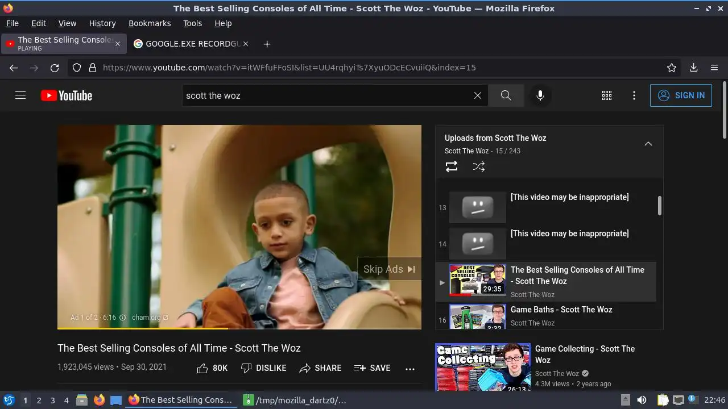The width and height of the screenshot is (728, 409).
Task: Clear the search box with the X
Action: click(x=478, y=95)
